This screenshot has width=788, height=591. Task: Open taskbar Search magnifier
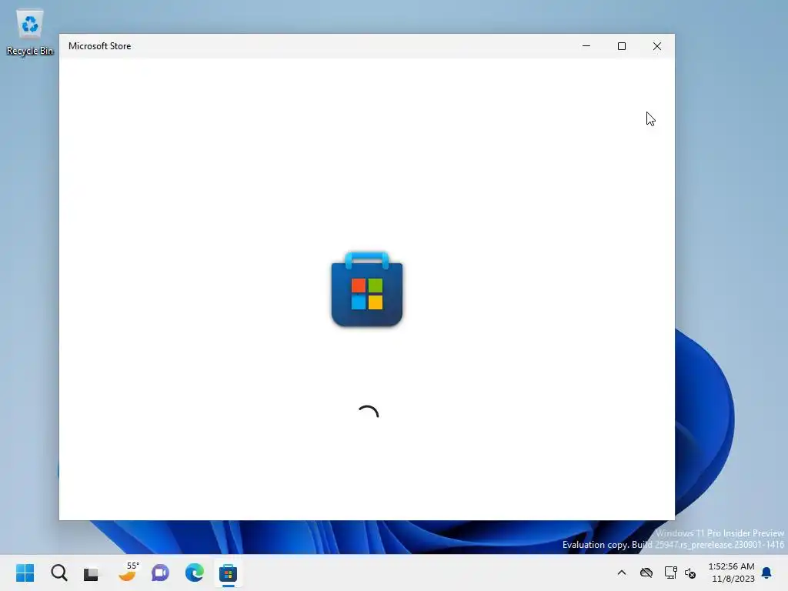[58, 573]
